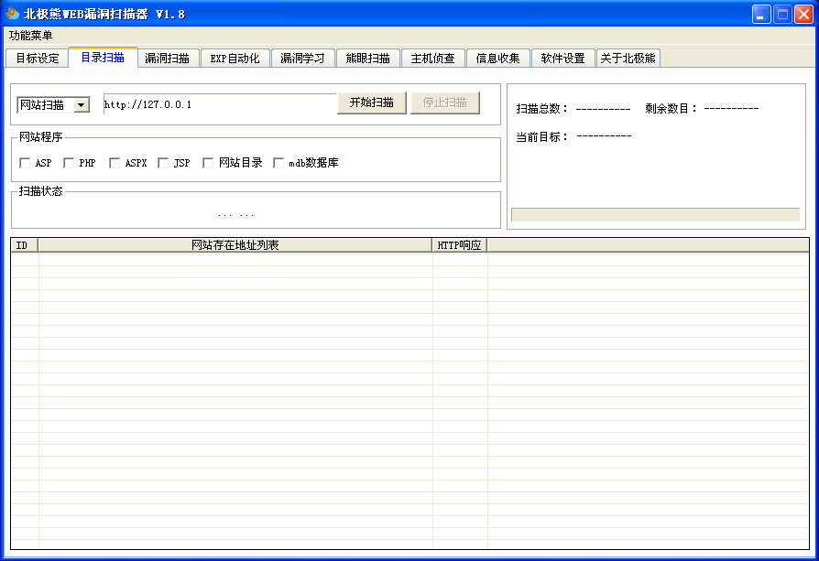This screenshot has width=819, height=561.
Task: Open the 功能菜单 menu
Action: click(28, 35)
